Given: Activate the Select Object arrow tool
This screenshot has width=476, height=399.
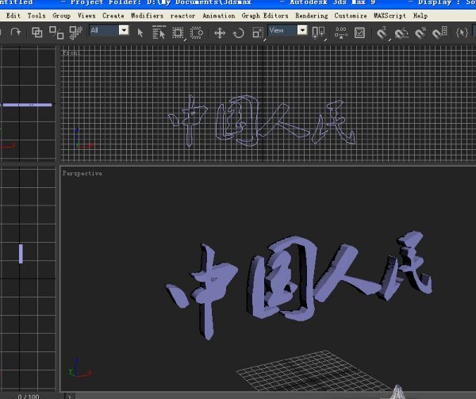Looking at the screenshot, I should coord(140,33).
